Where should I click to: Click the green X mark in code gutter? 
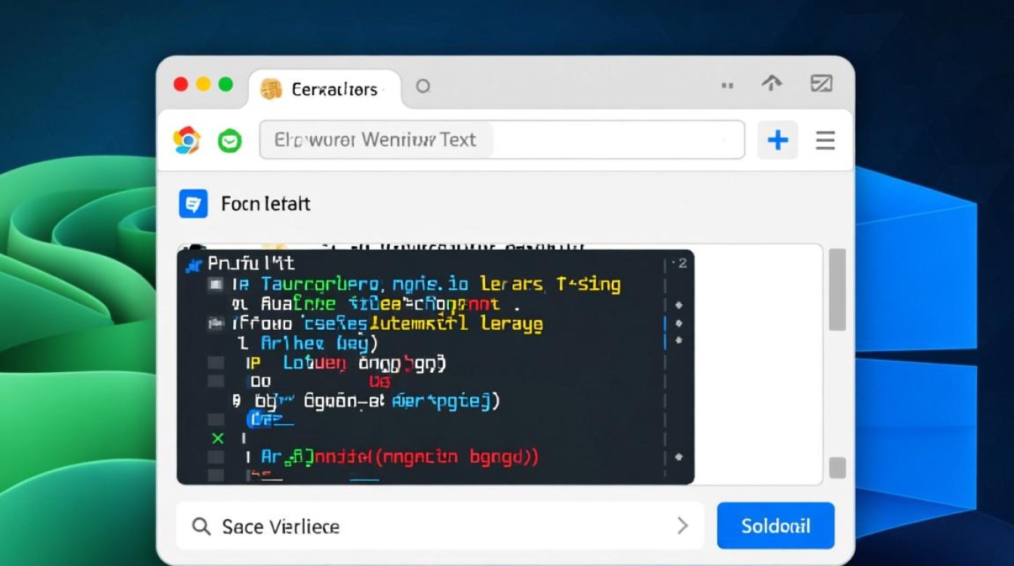218,438
